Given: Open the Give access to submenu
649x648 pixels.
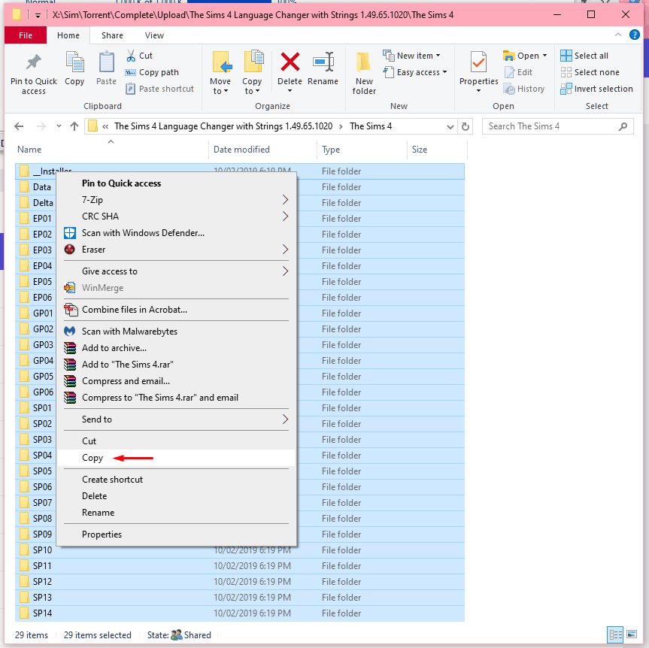Looking at the screenshot, I should [176, 271].
